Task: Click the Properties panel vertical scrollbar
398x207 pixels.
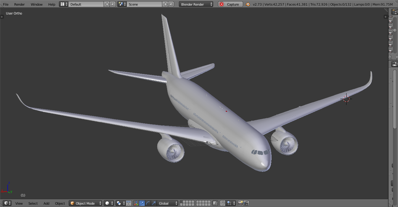Action: [x=395, y=99]
